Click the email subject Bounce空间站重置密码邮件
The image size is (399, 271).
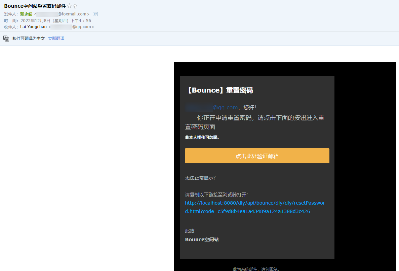35,6
